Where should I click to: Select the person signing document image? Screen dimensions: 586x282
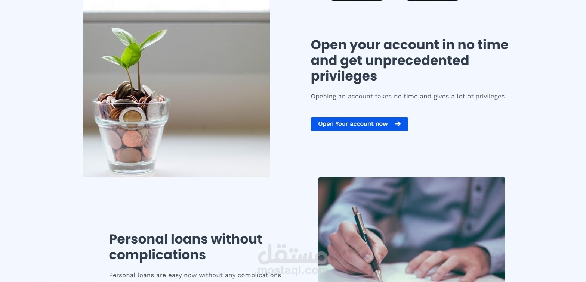coord(412,229)
